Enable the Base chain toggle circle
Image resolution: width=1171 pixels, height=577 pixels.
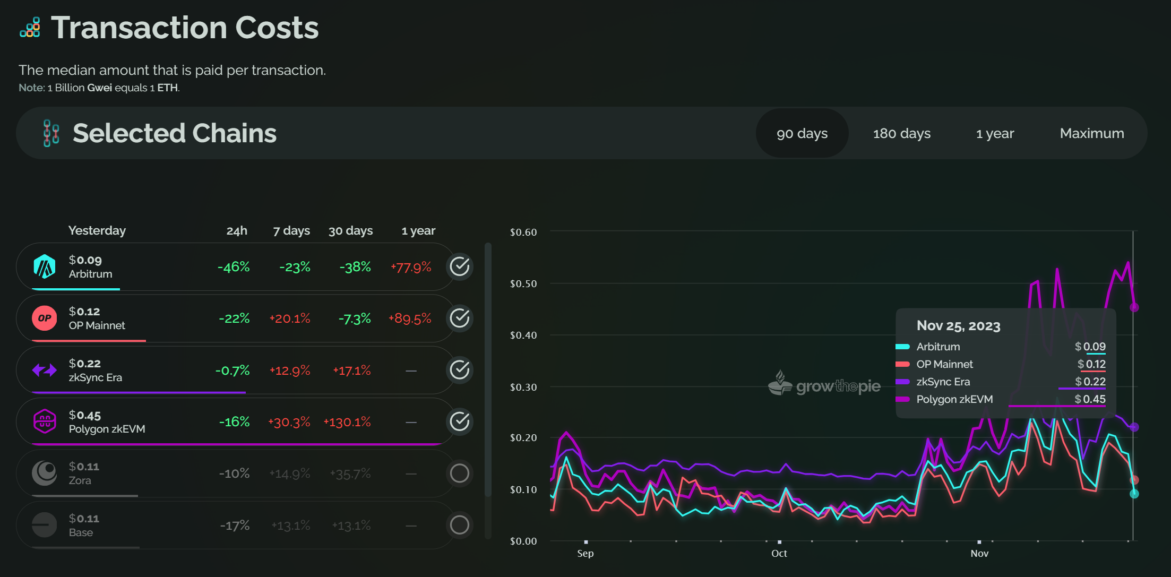tap(460, 525)
